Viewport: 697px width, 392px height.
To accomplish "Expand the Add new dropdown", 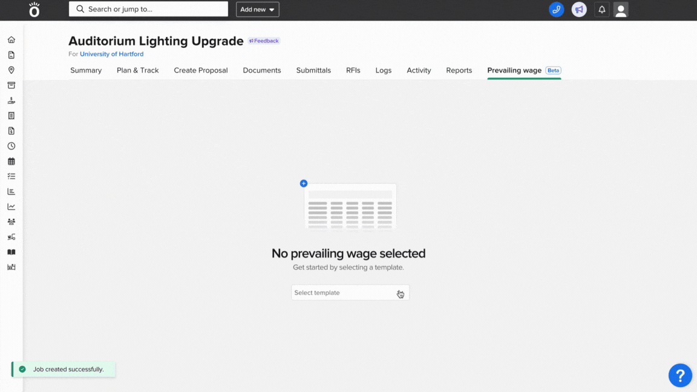I will click(x=257, y=10).
